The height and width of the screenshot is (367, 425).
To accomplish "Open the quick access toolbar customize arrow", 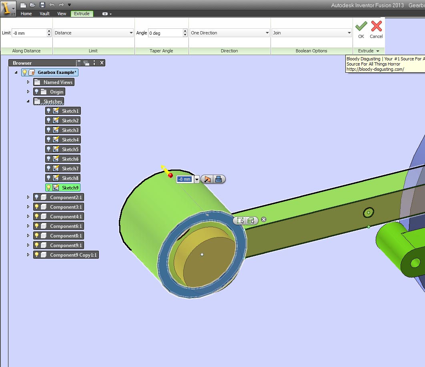I will pyautogui.click(x=69, y=5).
